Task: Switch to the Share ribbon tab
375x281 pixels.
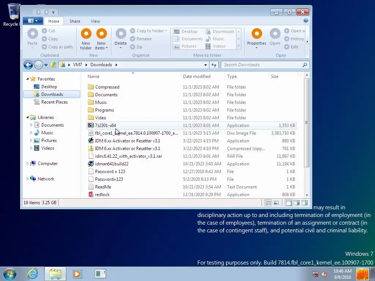Action: point(75,21)
